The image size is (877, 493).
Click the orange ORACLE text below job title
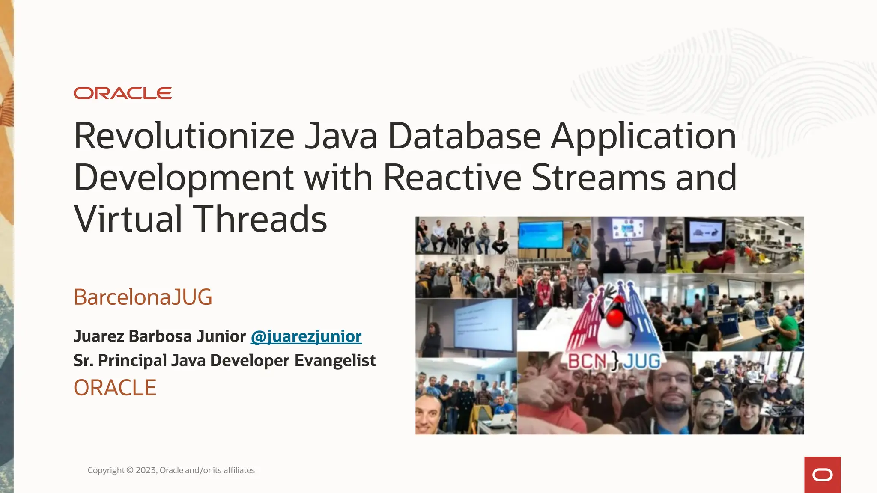point(115,388)
